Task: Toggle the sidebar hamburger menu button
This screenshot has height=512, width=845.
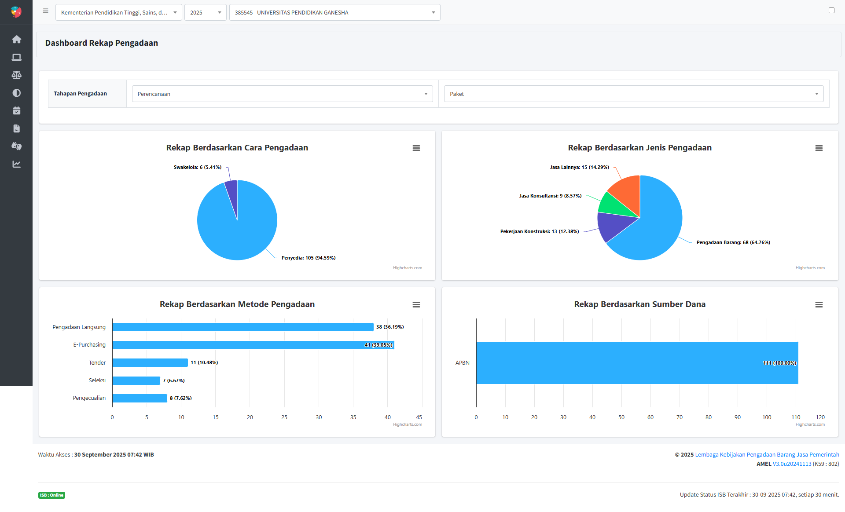Action: [45, 11]
